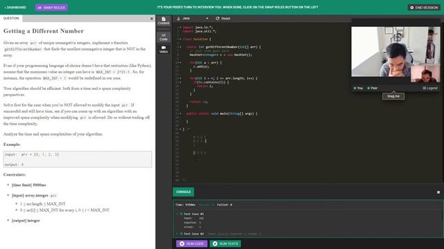Click the 'Failed: 0' status in the console
Screen dimensions: 444x249
(225, 205)
